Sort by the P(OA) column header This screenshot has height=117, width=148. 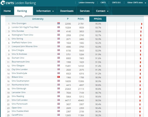tap(81, 19)
